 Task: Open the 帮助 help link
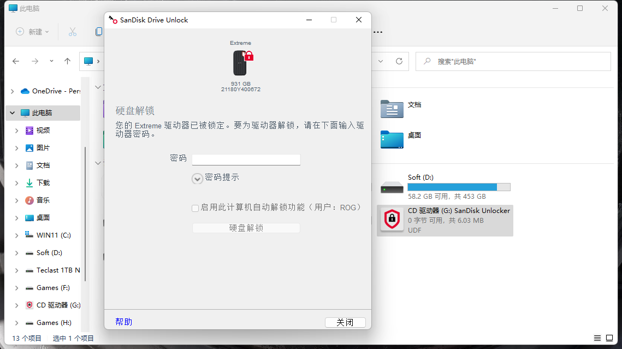coord(124,322)
